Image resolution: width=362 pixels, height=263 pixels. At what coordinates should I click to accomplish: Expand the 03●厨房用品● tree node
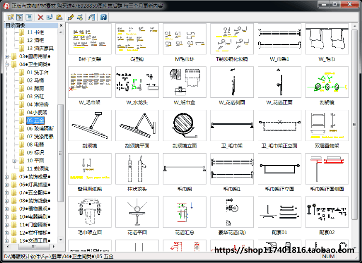(7, 56)
